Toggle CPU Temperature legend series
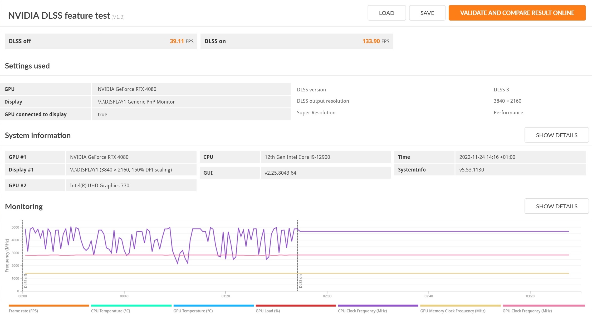 131,309
